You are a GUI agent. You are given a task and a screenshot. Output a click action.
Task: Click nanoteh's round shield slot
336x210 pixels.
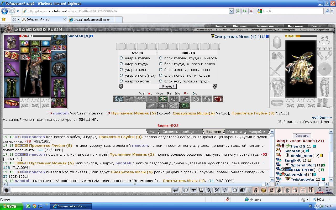59,69
